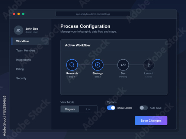Click the yellow minimize window dot

click(x=19, y=14)
